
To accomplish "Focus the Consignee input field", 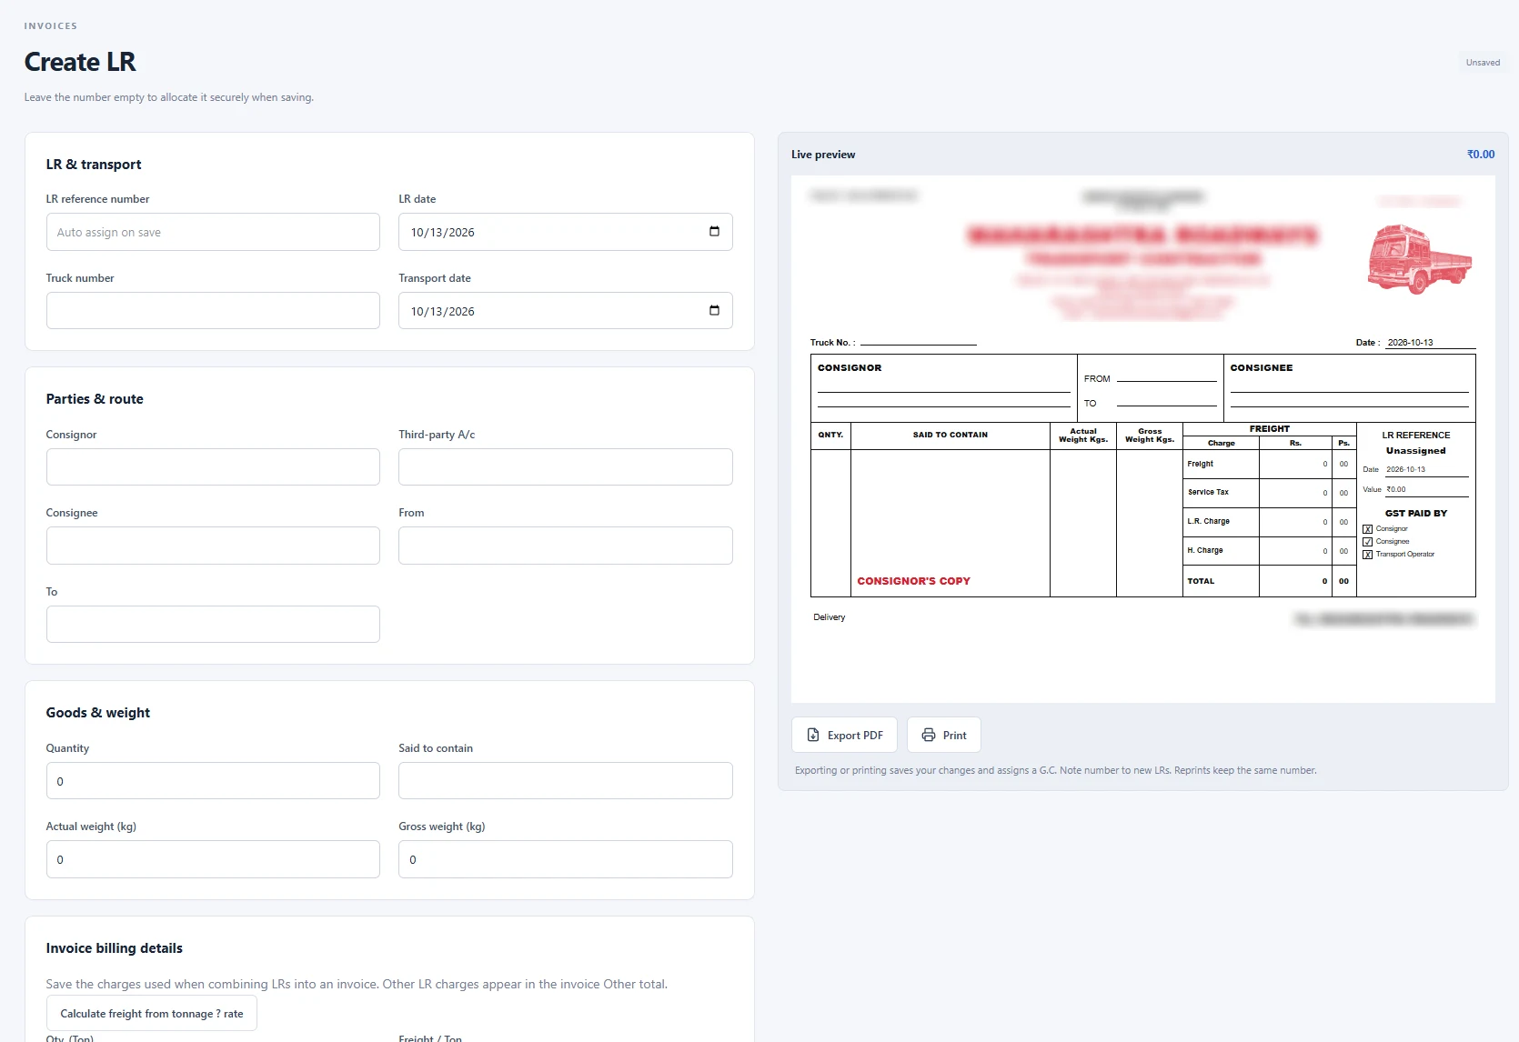I will pyautogui.click(x=213, y=546).
